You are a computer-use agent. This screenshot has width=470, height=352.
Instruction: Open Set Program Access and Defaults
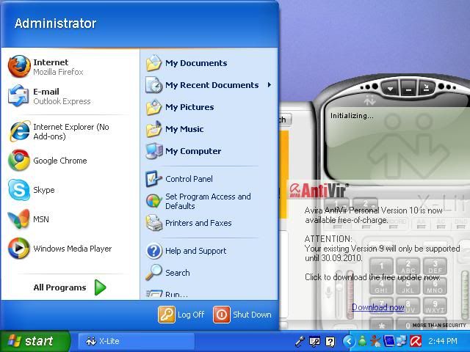tap(198, 201)
